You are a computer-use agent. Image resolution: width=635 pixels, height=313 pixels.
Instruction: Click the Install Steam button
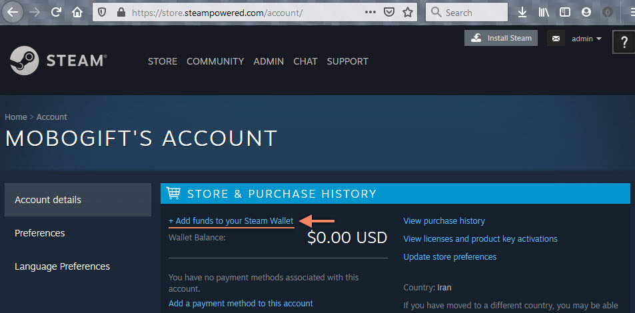click(x=501, y=38)
